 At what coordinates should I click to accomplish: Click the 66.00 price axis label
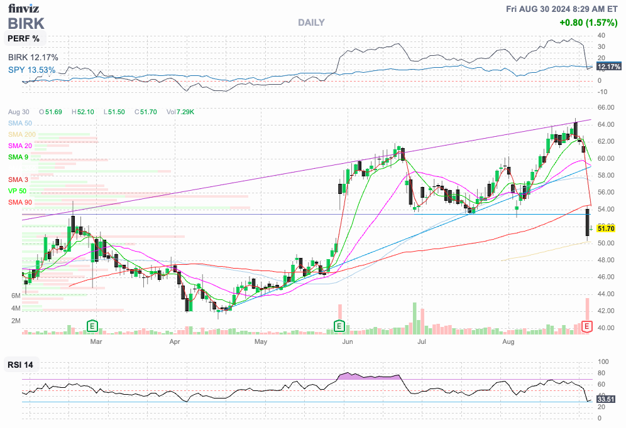coord(606,107)
